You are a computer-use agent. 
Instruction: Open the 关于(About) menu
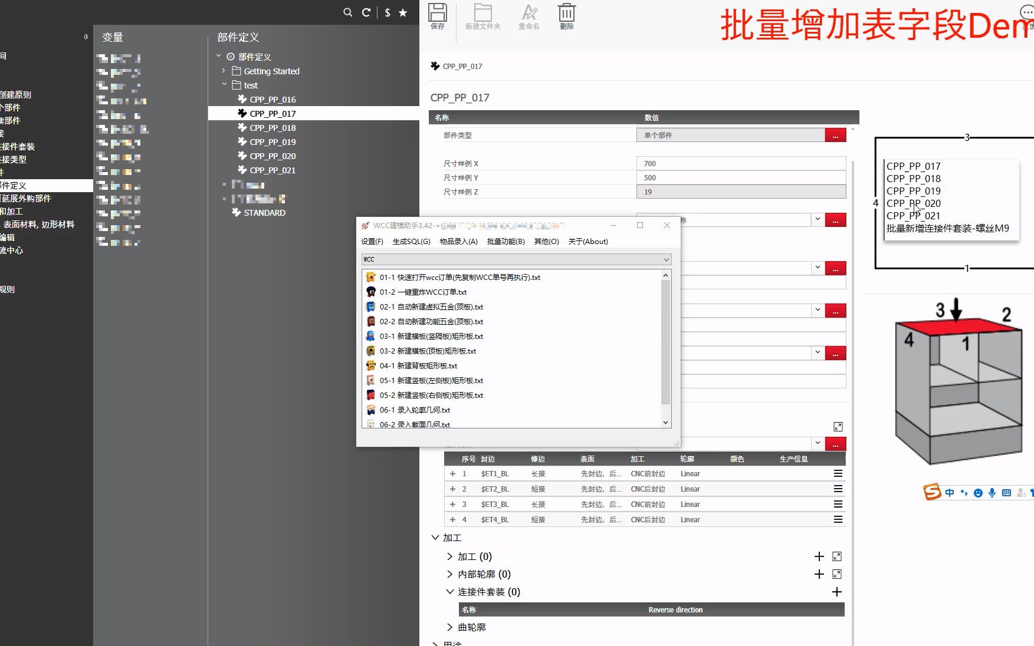point(588,242)
